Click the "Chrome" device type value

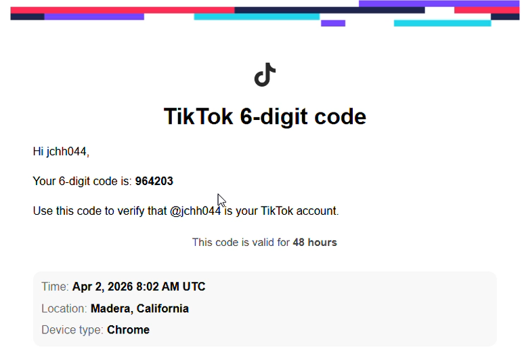(x=128, y=330)
